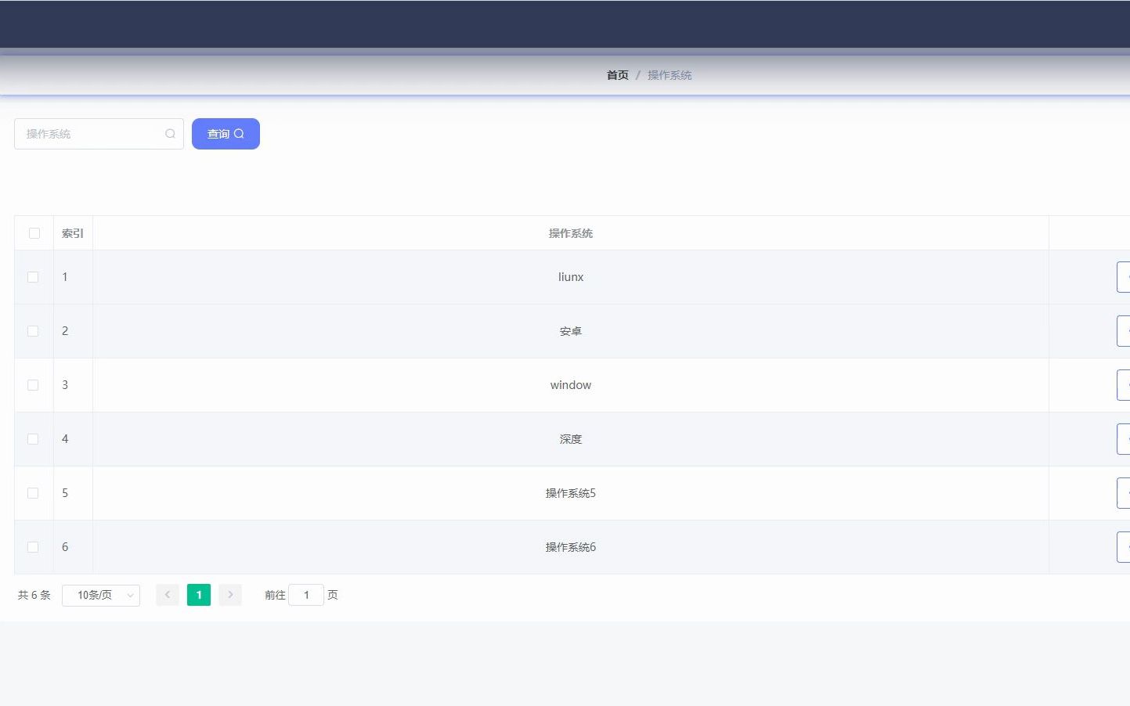1130x706 pixels.
Task: Select the 安卓 cell
Action: point(571,331)
